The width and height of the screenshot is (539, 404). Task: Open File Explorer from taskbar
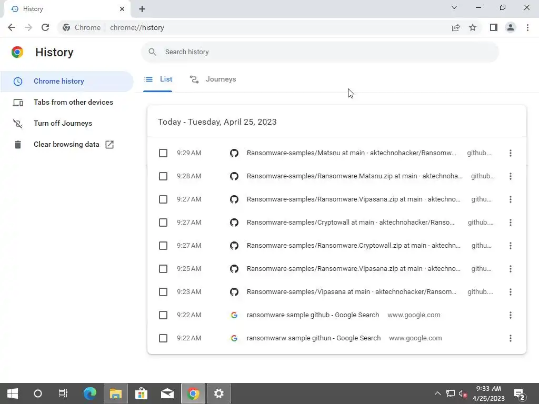116,393
